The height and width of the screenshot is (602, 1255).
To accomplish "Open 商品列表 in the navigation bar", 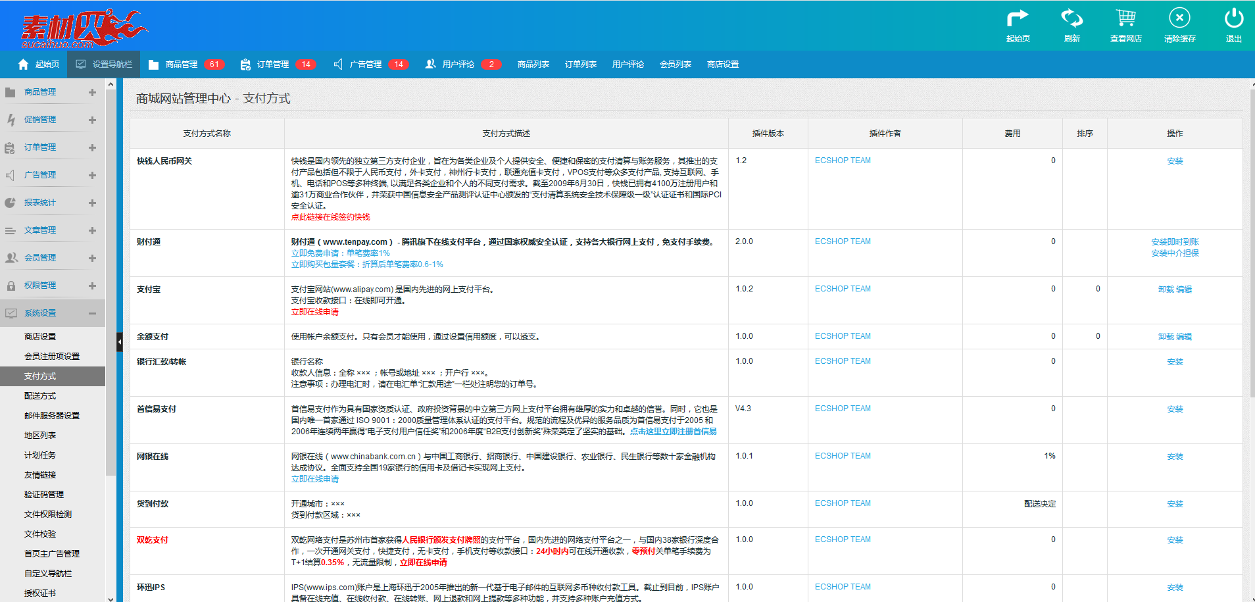I will tap(533, 64).
